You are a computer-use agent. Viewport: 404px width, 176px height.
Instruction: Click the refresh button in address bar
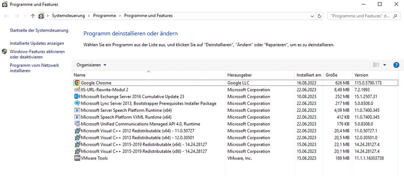click(319, 16)
